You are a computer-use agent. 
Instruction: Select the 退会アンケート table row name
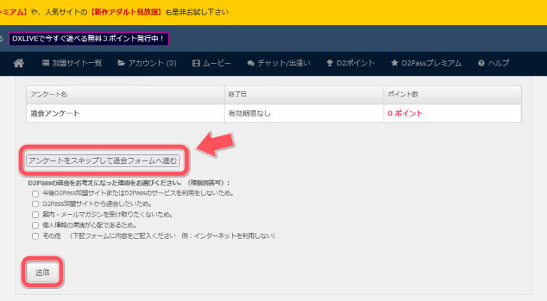(55, 113)
